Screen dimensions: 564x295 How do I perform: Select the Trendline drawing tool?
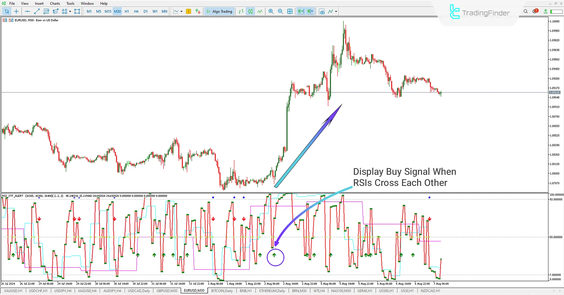click(x=37, y=11)
